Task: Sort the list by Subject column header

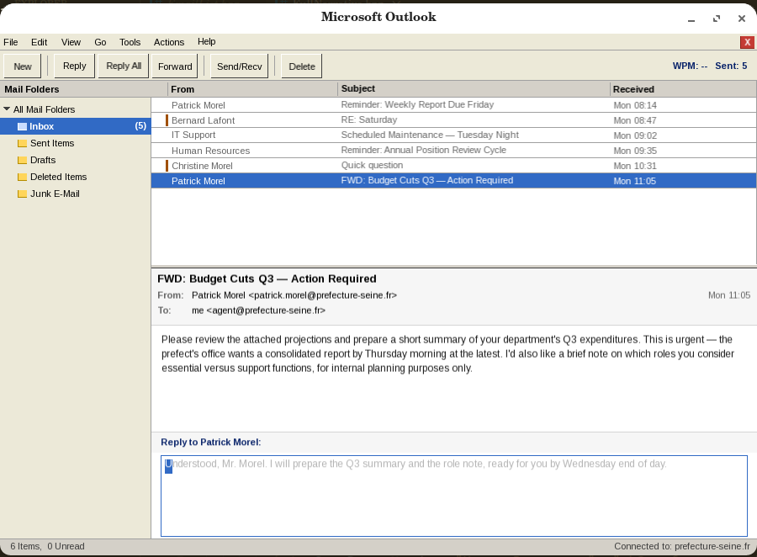Action: pos(474,89)
